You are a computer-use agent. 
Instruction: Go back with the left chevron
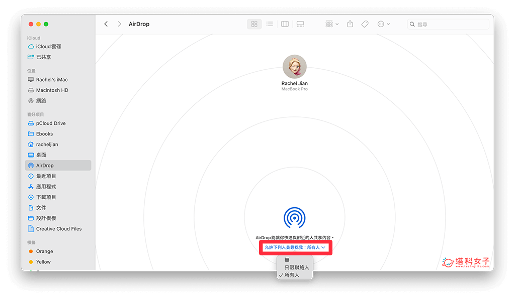tap(106, 24)
